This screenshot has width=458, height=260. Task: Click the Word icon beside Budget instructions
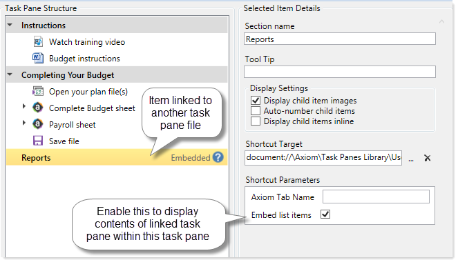pyautogui.click(x=38, y=58)
